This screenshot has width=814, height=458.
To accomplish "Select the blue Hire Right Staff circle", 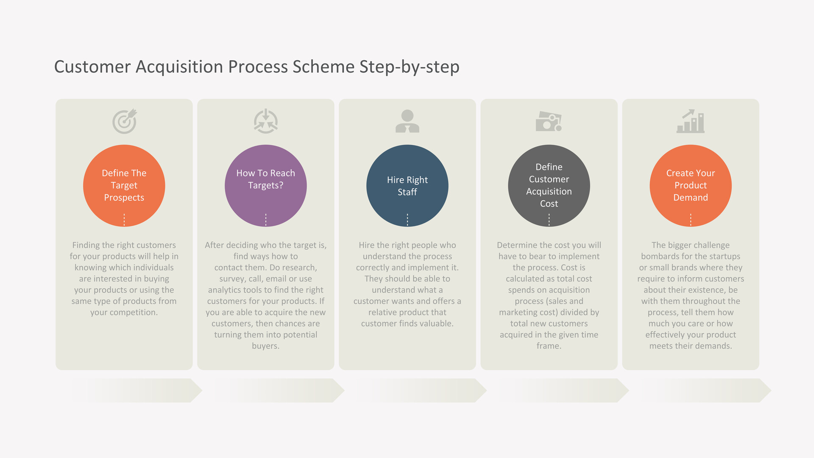I will 407,186.
